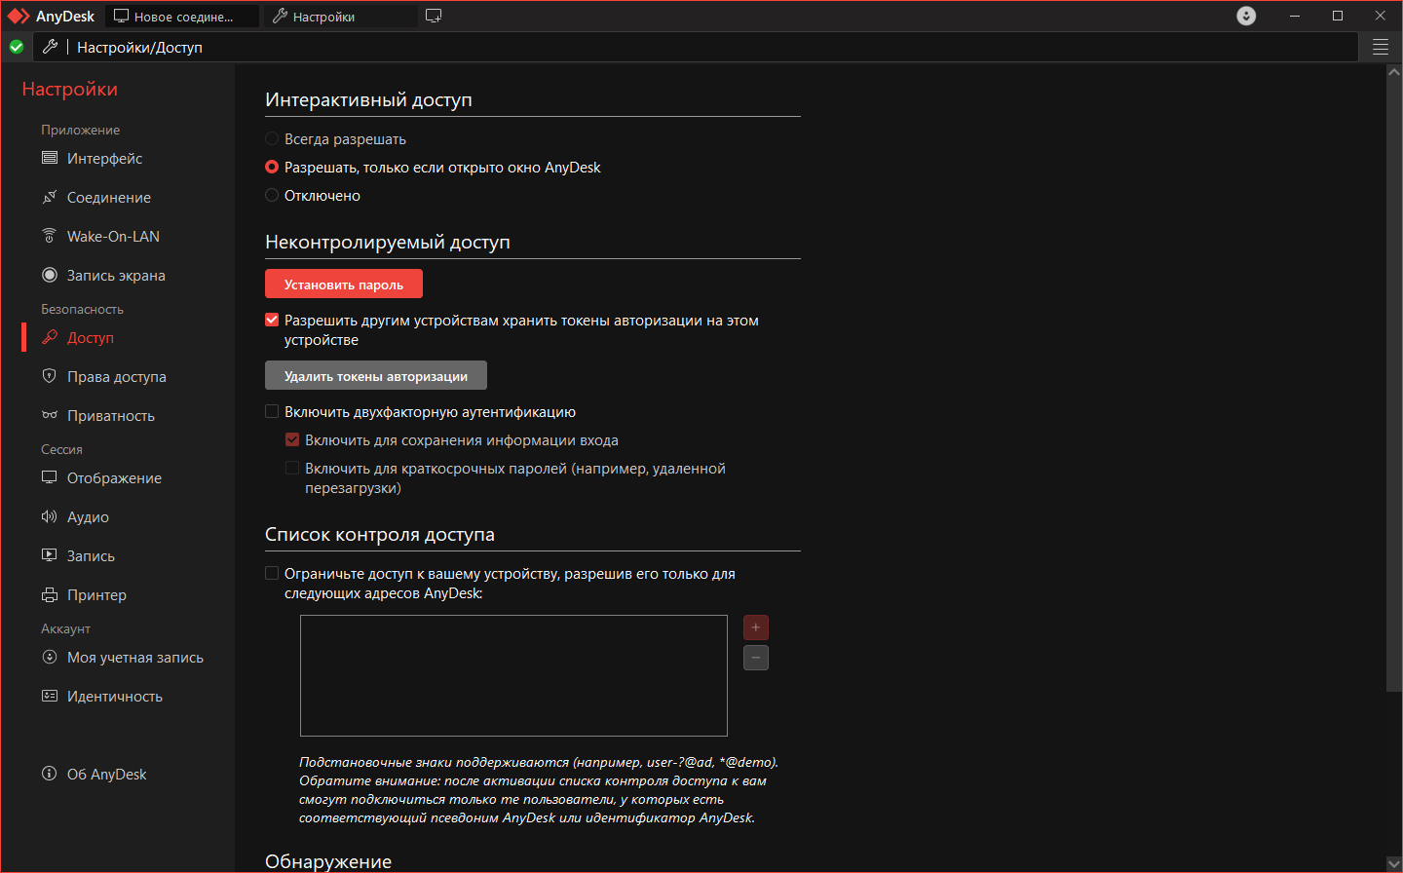The image size is (1403, 873).
Task: Open Моя учетная запись icon
Action: pyautogui.click(x=50, y=657)
